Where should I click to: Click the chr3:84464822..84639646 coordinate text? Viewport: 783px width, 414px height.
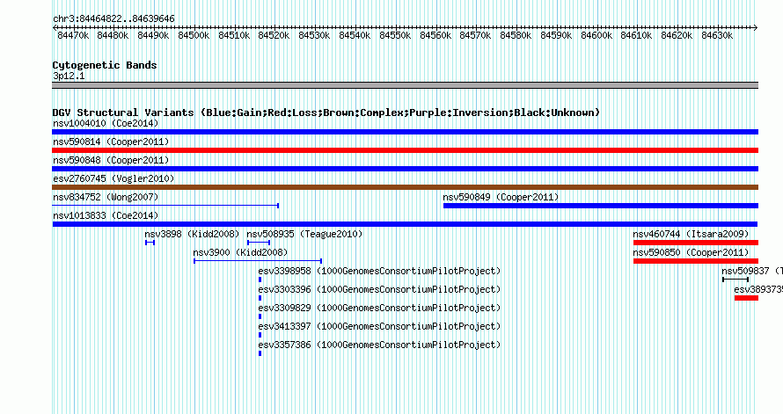[113, 19]
